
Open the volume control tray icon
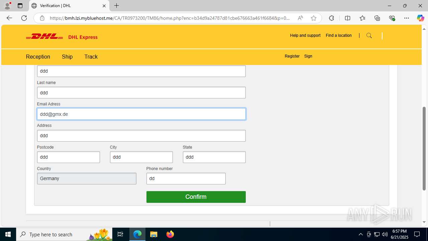point(385,234)
